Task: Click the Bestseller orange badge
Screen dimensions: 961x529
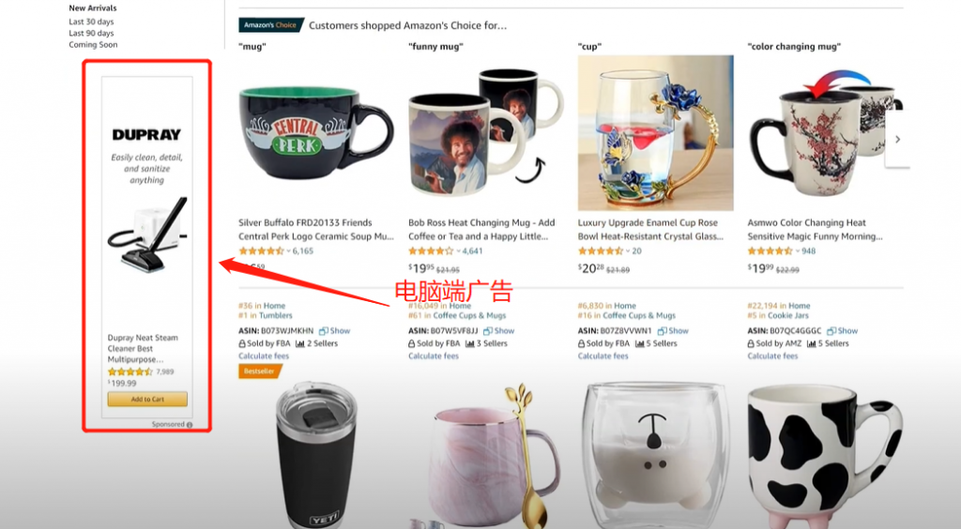Action: (260, 371)
